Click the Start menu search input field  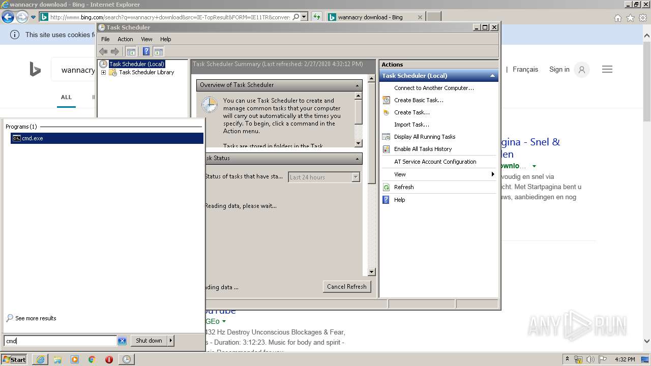(x=61, y=341)
